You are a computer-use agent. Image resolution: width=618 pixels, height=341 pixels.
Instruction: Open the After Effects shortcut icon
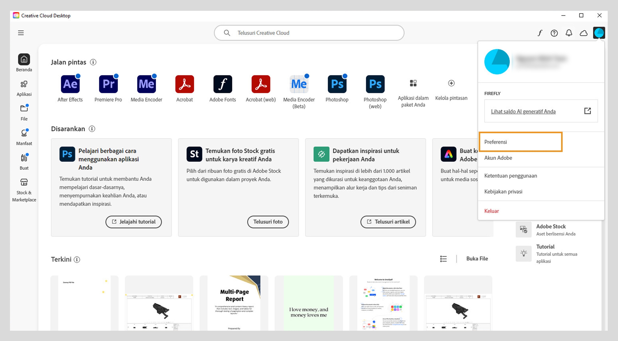(70, 84)
